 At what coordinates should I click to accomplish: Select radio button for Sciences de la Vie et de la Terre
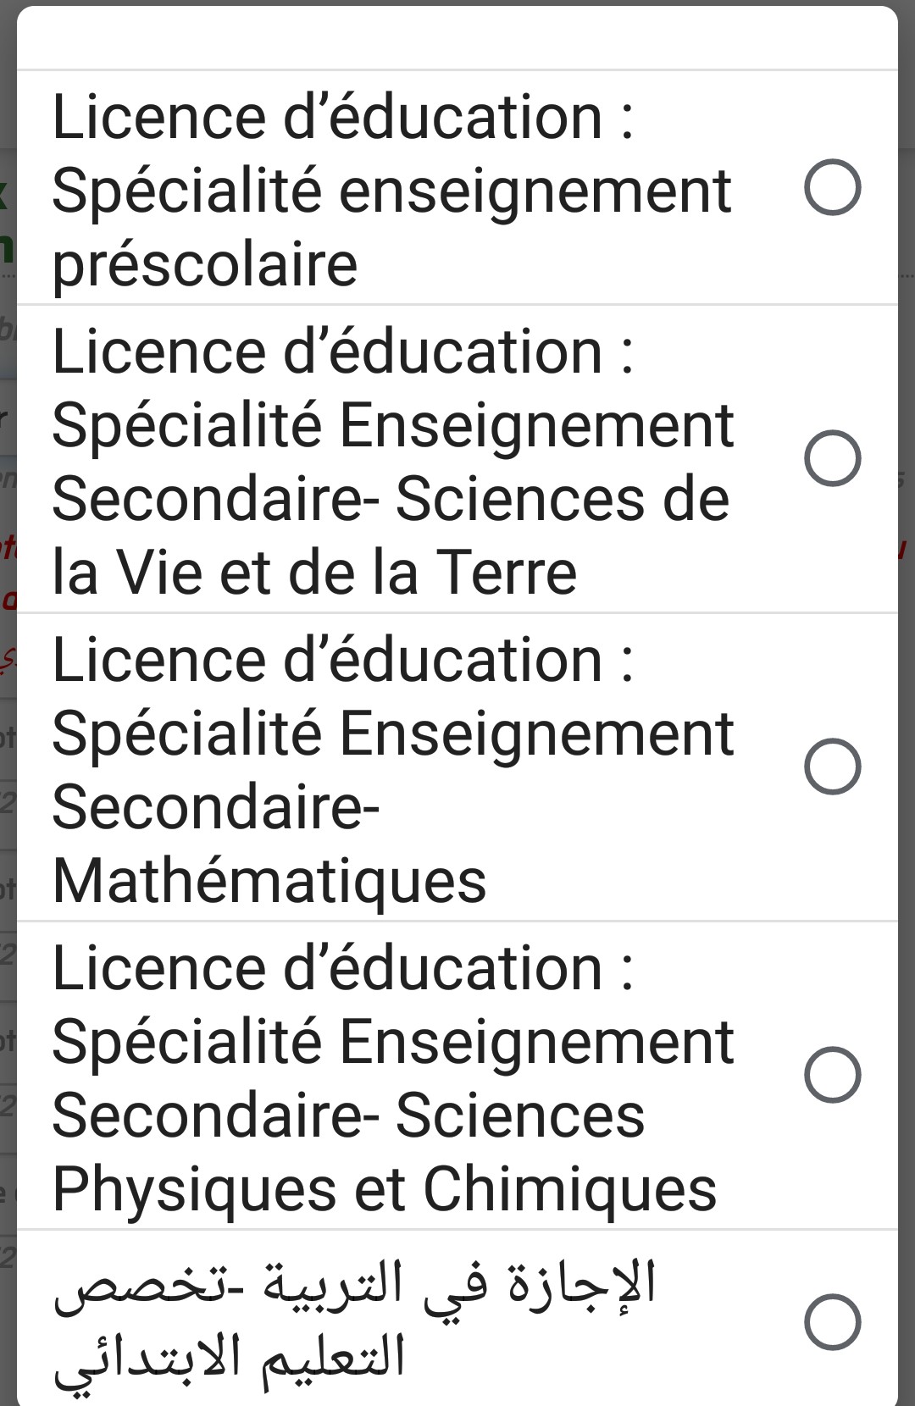832,458
